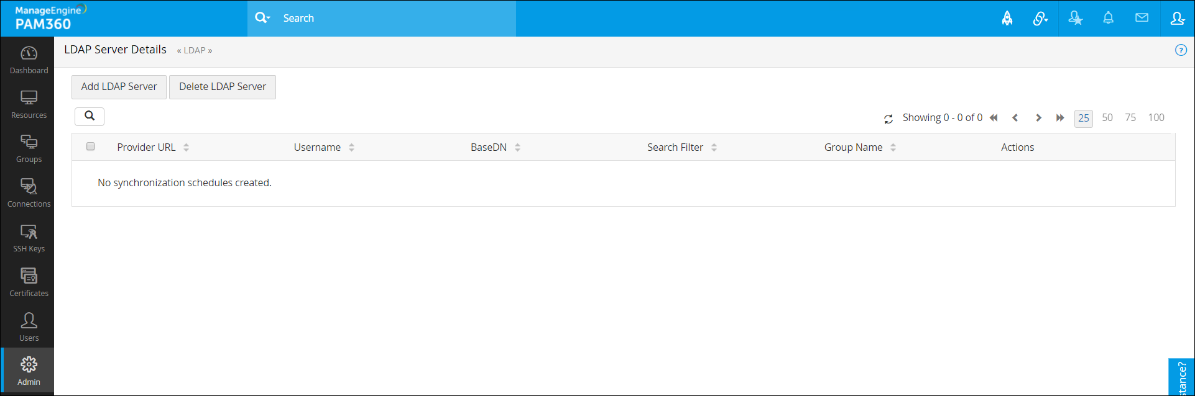Open the Dashboard from the sidebar
Viewport: 1195px width, 396px height.
coord(29,60)
